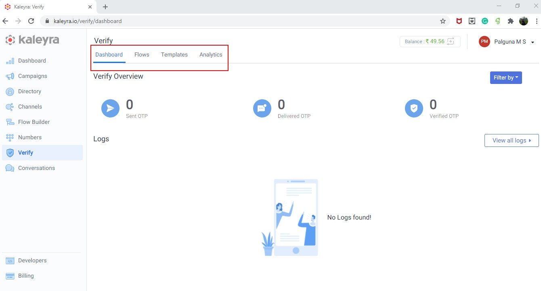Click the 'Logs' section heading
This screenshot has width=541, height=291.
pyautogui.click(x=101, y=139)
